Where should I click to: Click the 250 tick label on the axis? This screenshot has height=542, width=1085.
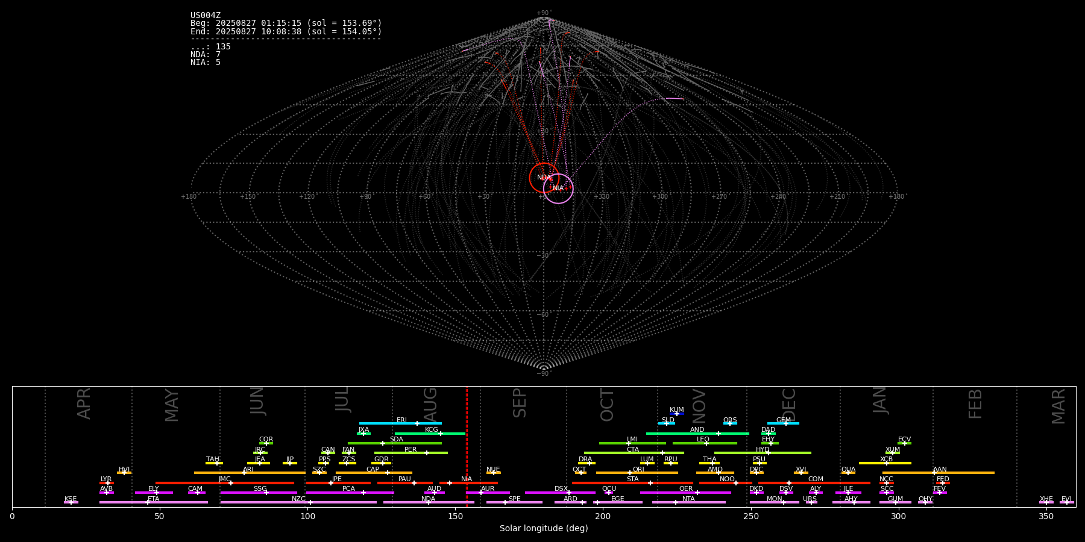(x=750, y=517)
